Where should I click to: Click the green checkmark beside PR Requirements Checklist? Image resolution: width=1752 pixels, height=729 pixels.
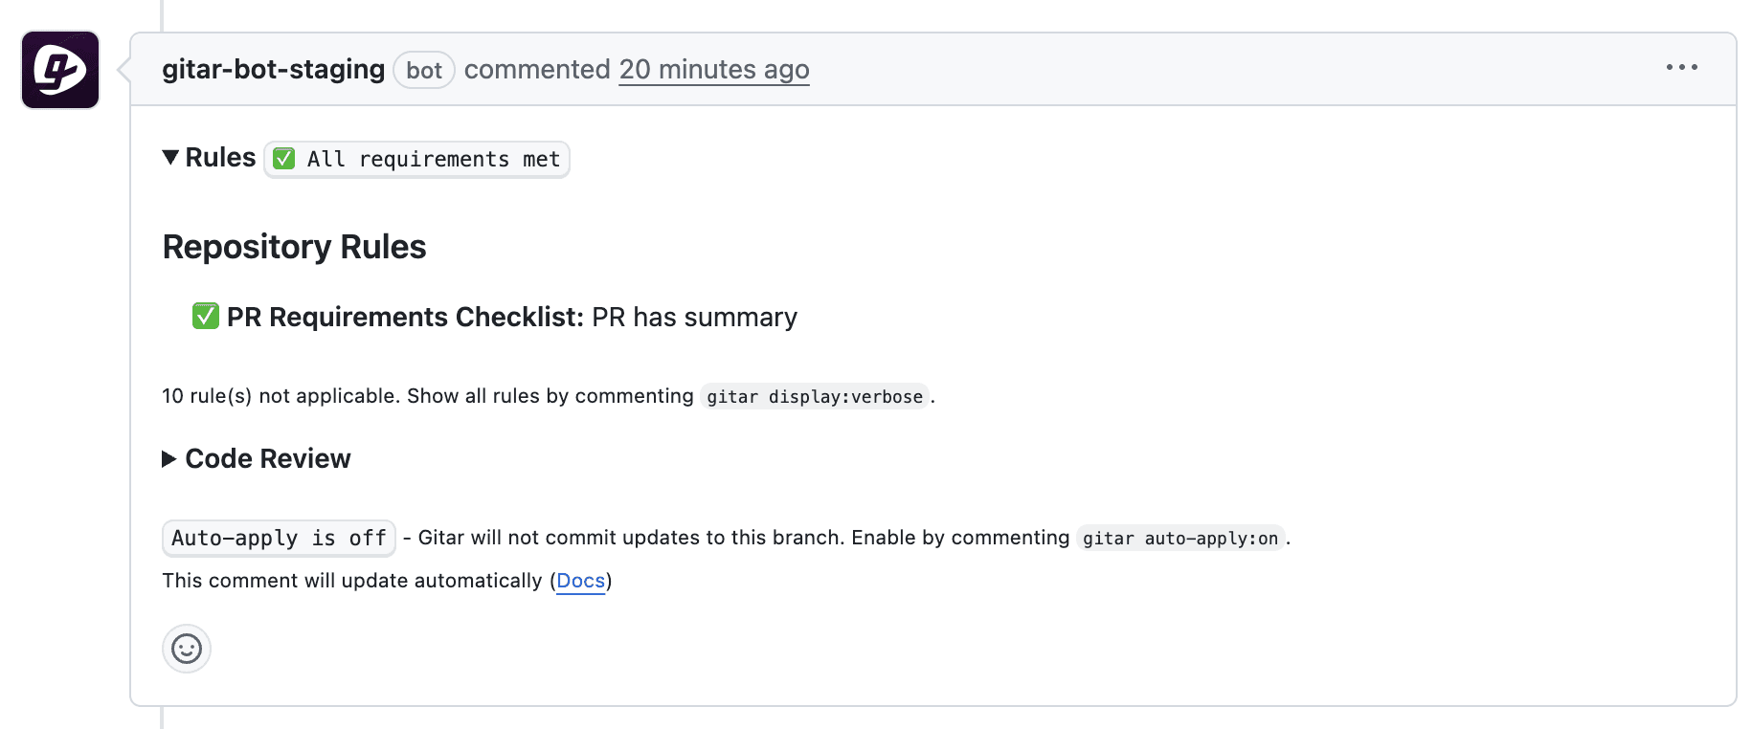[x=206, y=316]
